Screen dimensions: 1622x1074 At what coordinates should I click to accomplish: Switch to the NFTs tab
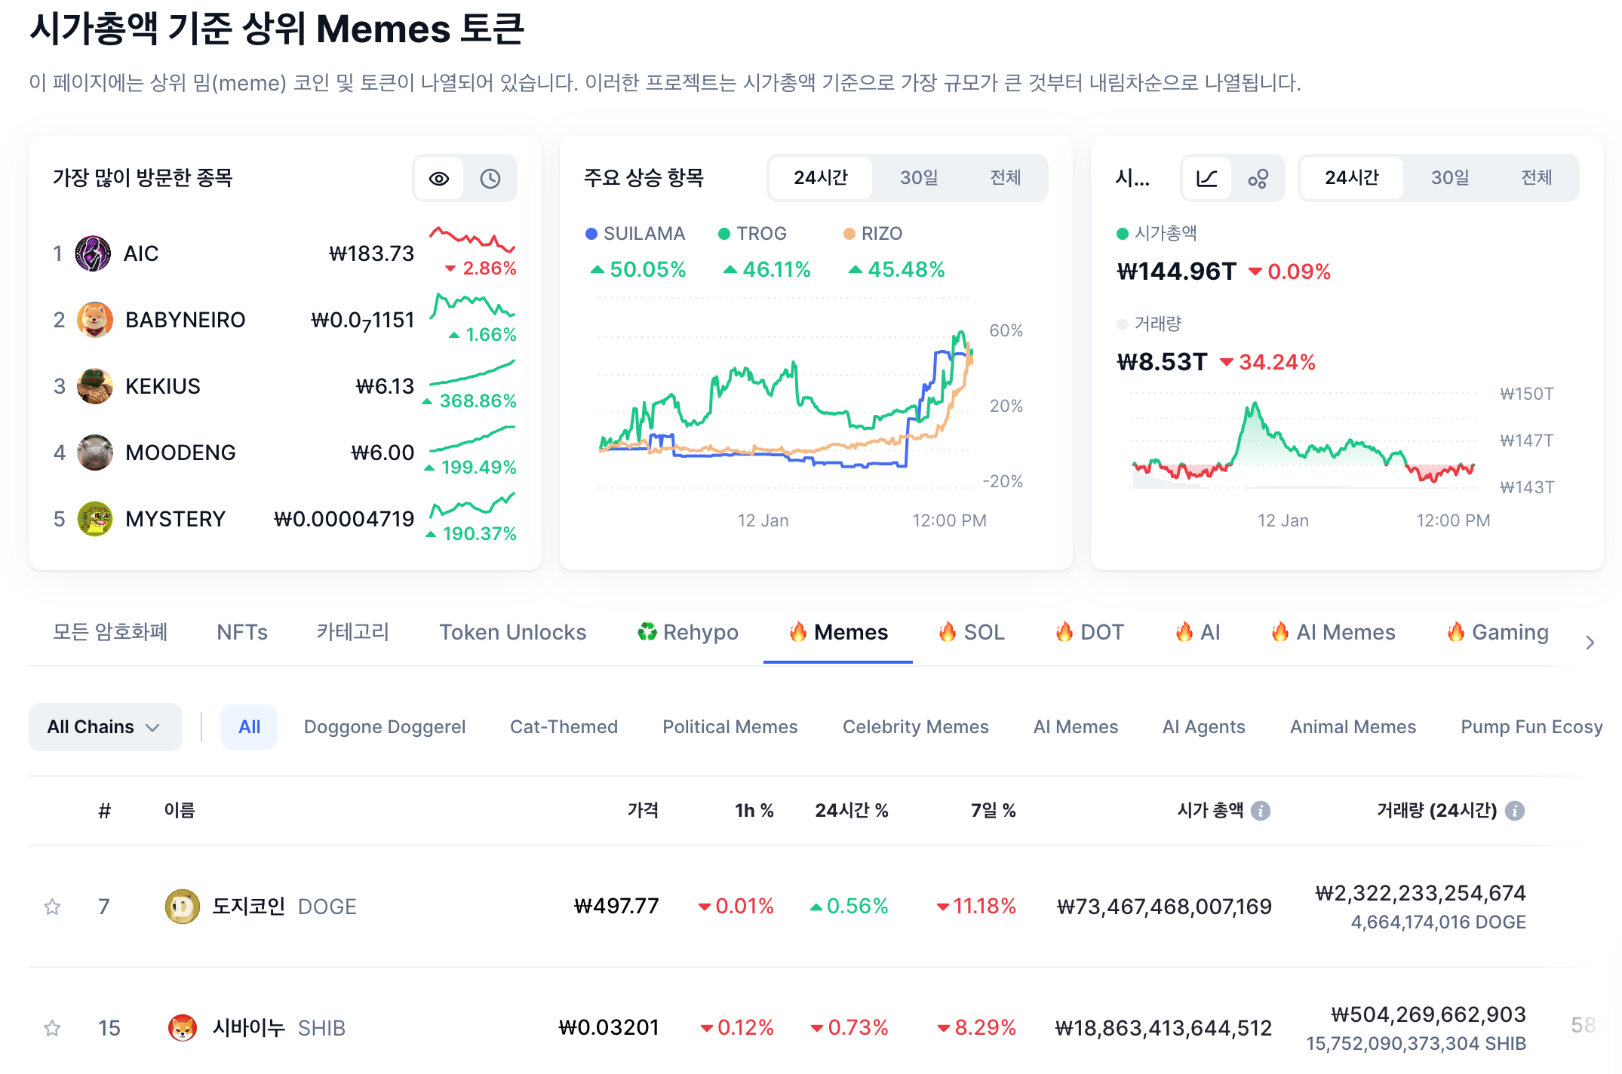click(x=241, y=632)
